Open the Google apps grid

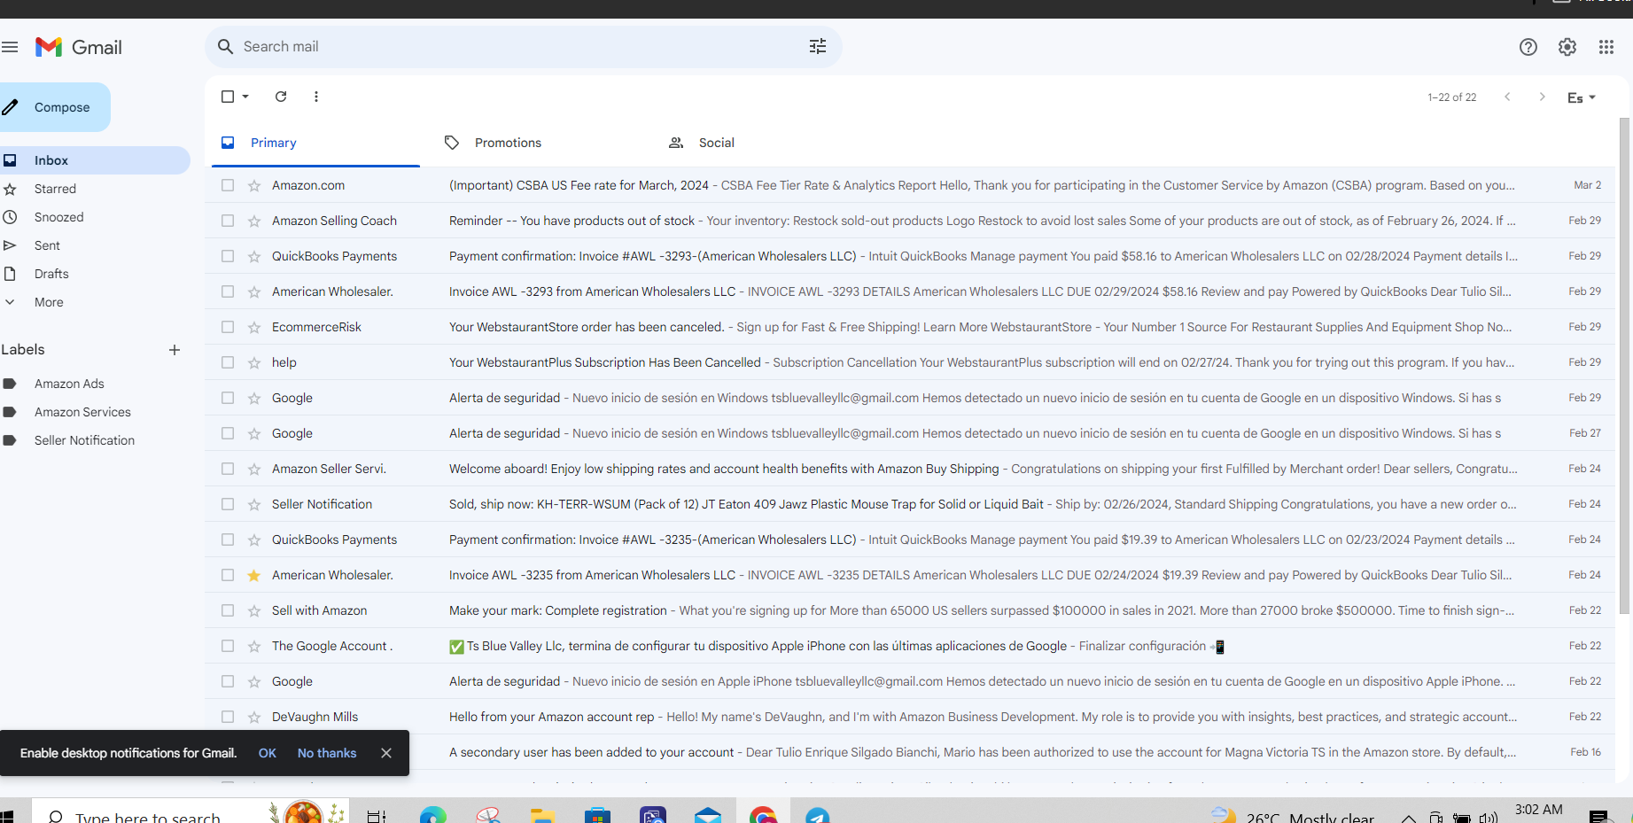point(1606,47)
